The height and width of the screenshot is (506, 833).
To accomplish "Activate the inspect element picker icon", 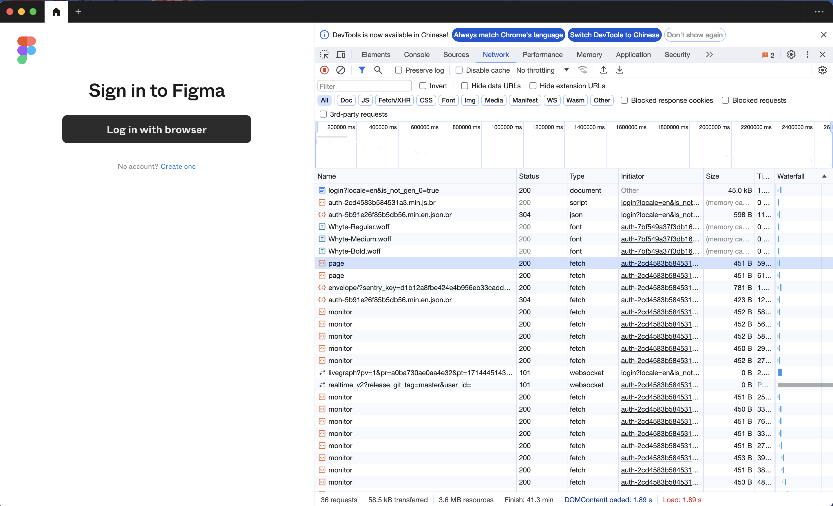I will click(325, 55).
